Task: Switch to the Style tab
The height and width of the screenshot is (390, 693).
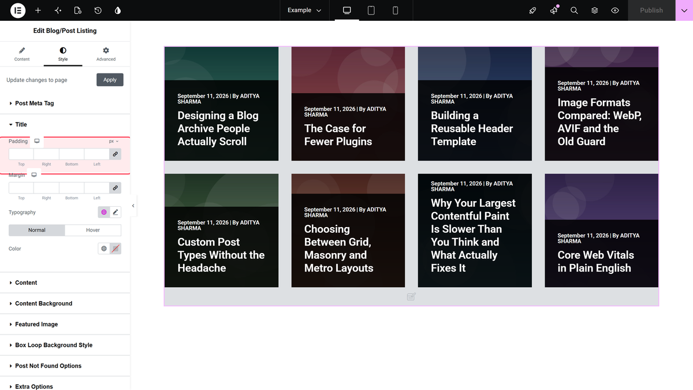Action: pyautogui.click(x=63, y=54)
